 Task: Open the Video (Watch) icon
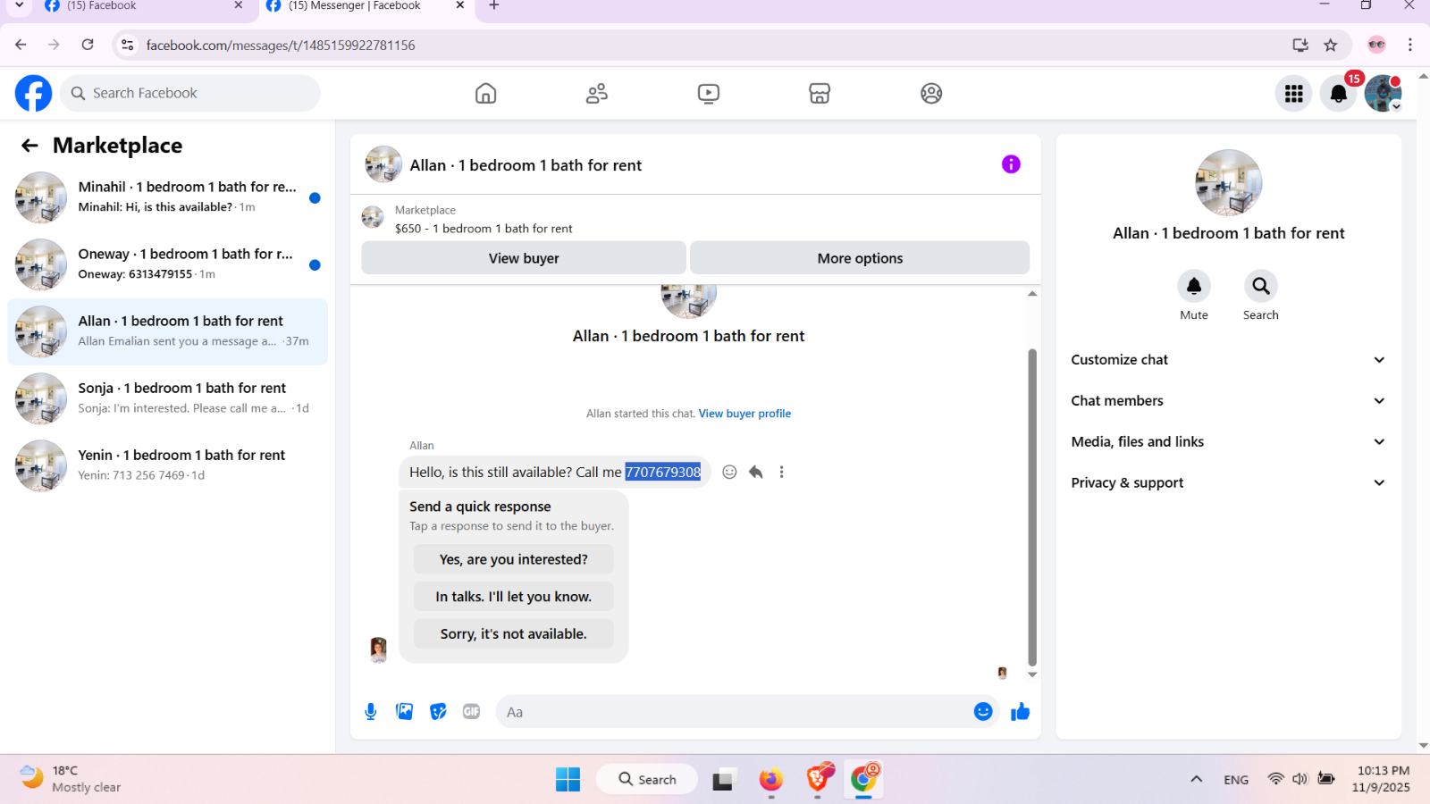click(709, 93)
